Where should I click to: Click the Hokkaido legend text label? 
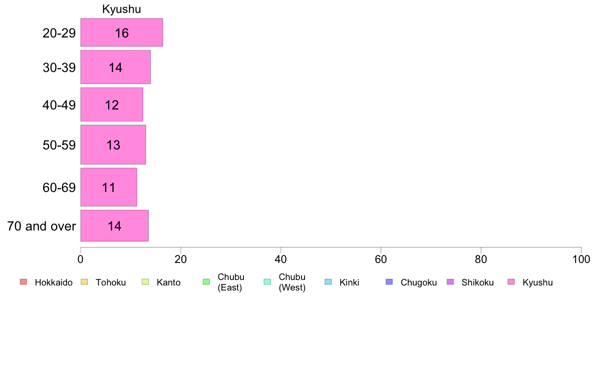point(54,282)
